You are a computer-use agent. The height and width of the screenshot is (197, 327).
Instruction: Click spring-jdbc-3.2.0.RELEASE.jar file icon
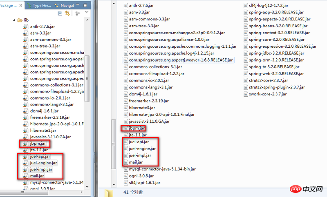(x=246, y=53)
